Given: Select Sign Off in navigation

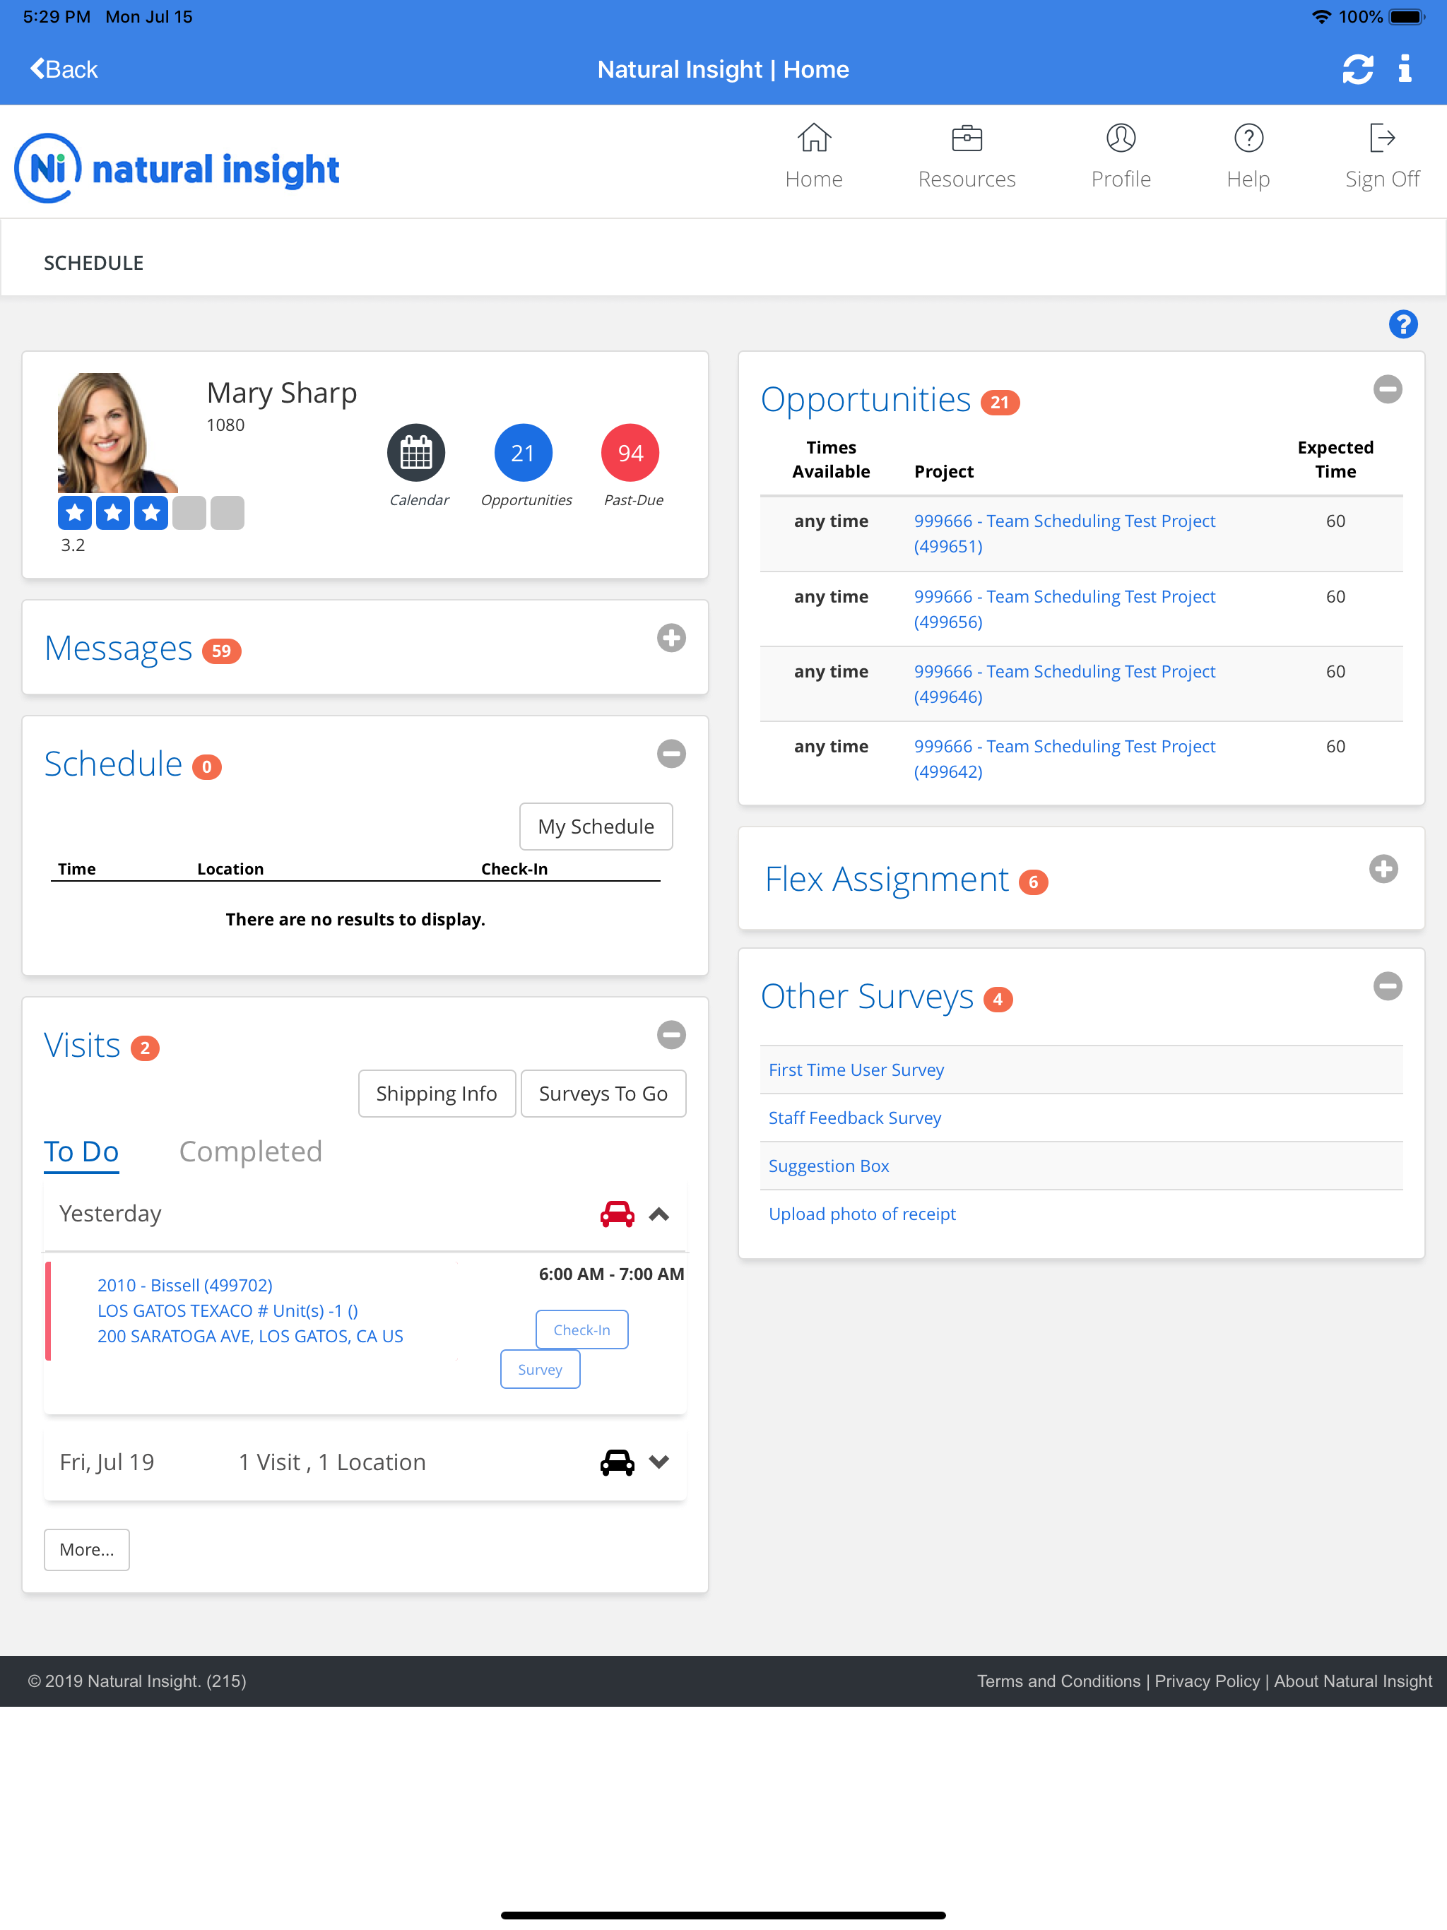Looking at the screenshot, I should (x=1381, y=157).
